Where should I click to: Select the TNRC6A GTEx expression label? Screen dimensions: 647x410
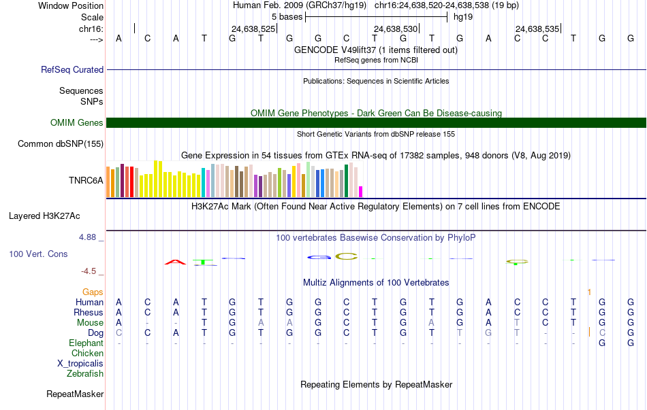(86, 180)
